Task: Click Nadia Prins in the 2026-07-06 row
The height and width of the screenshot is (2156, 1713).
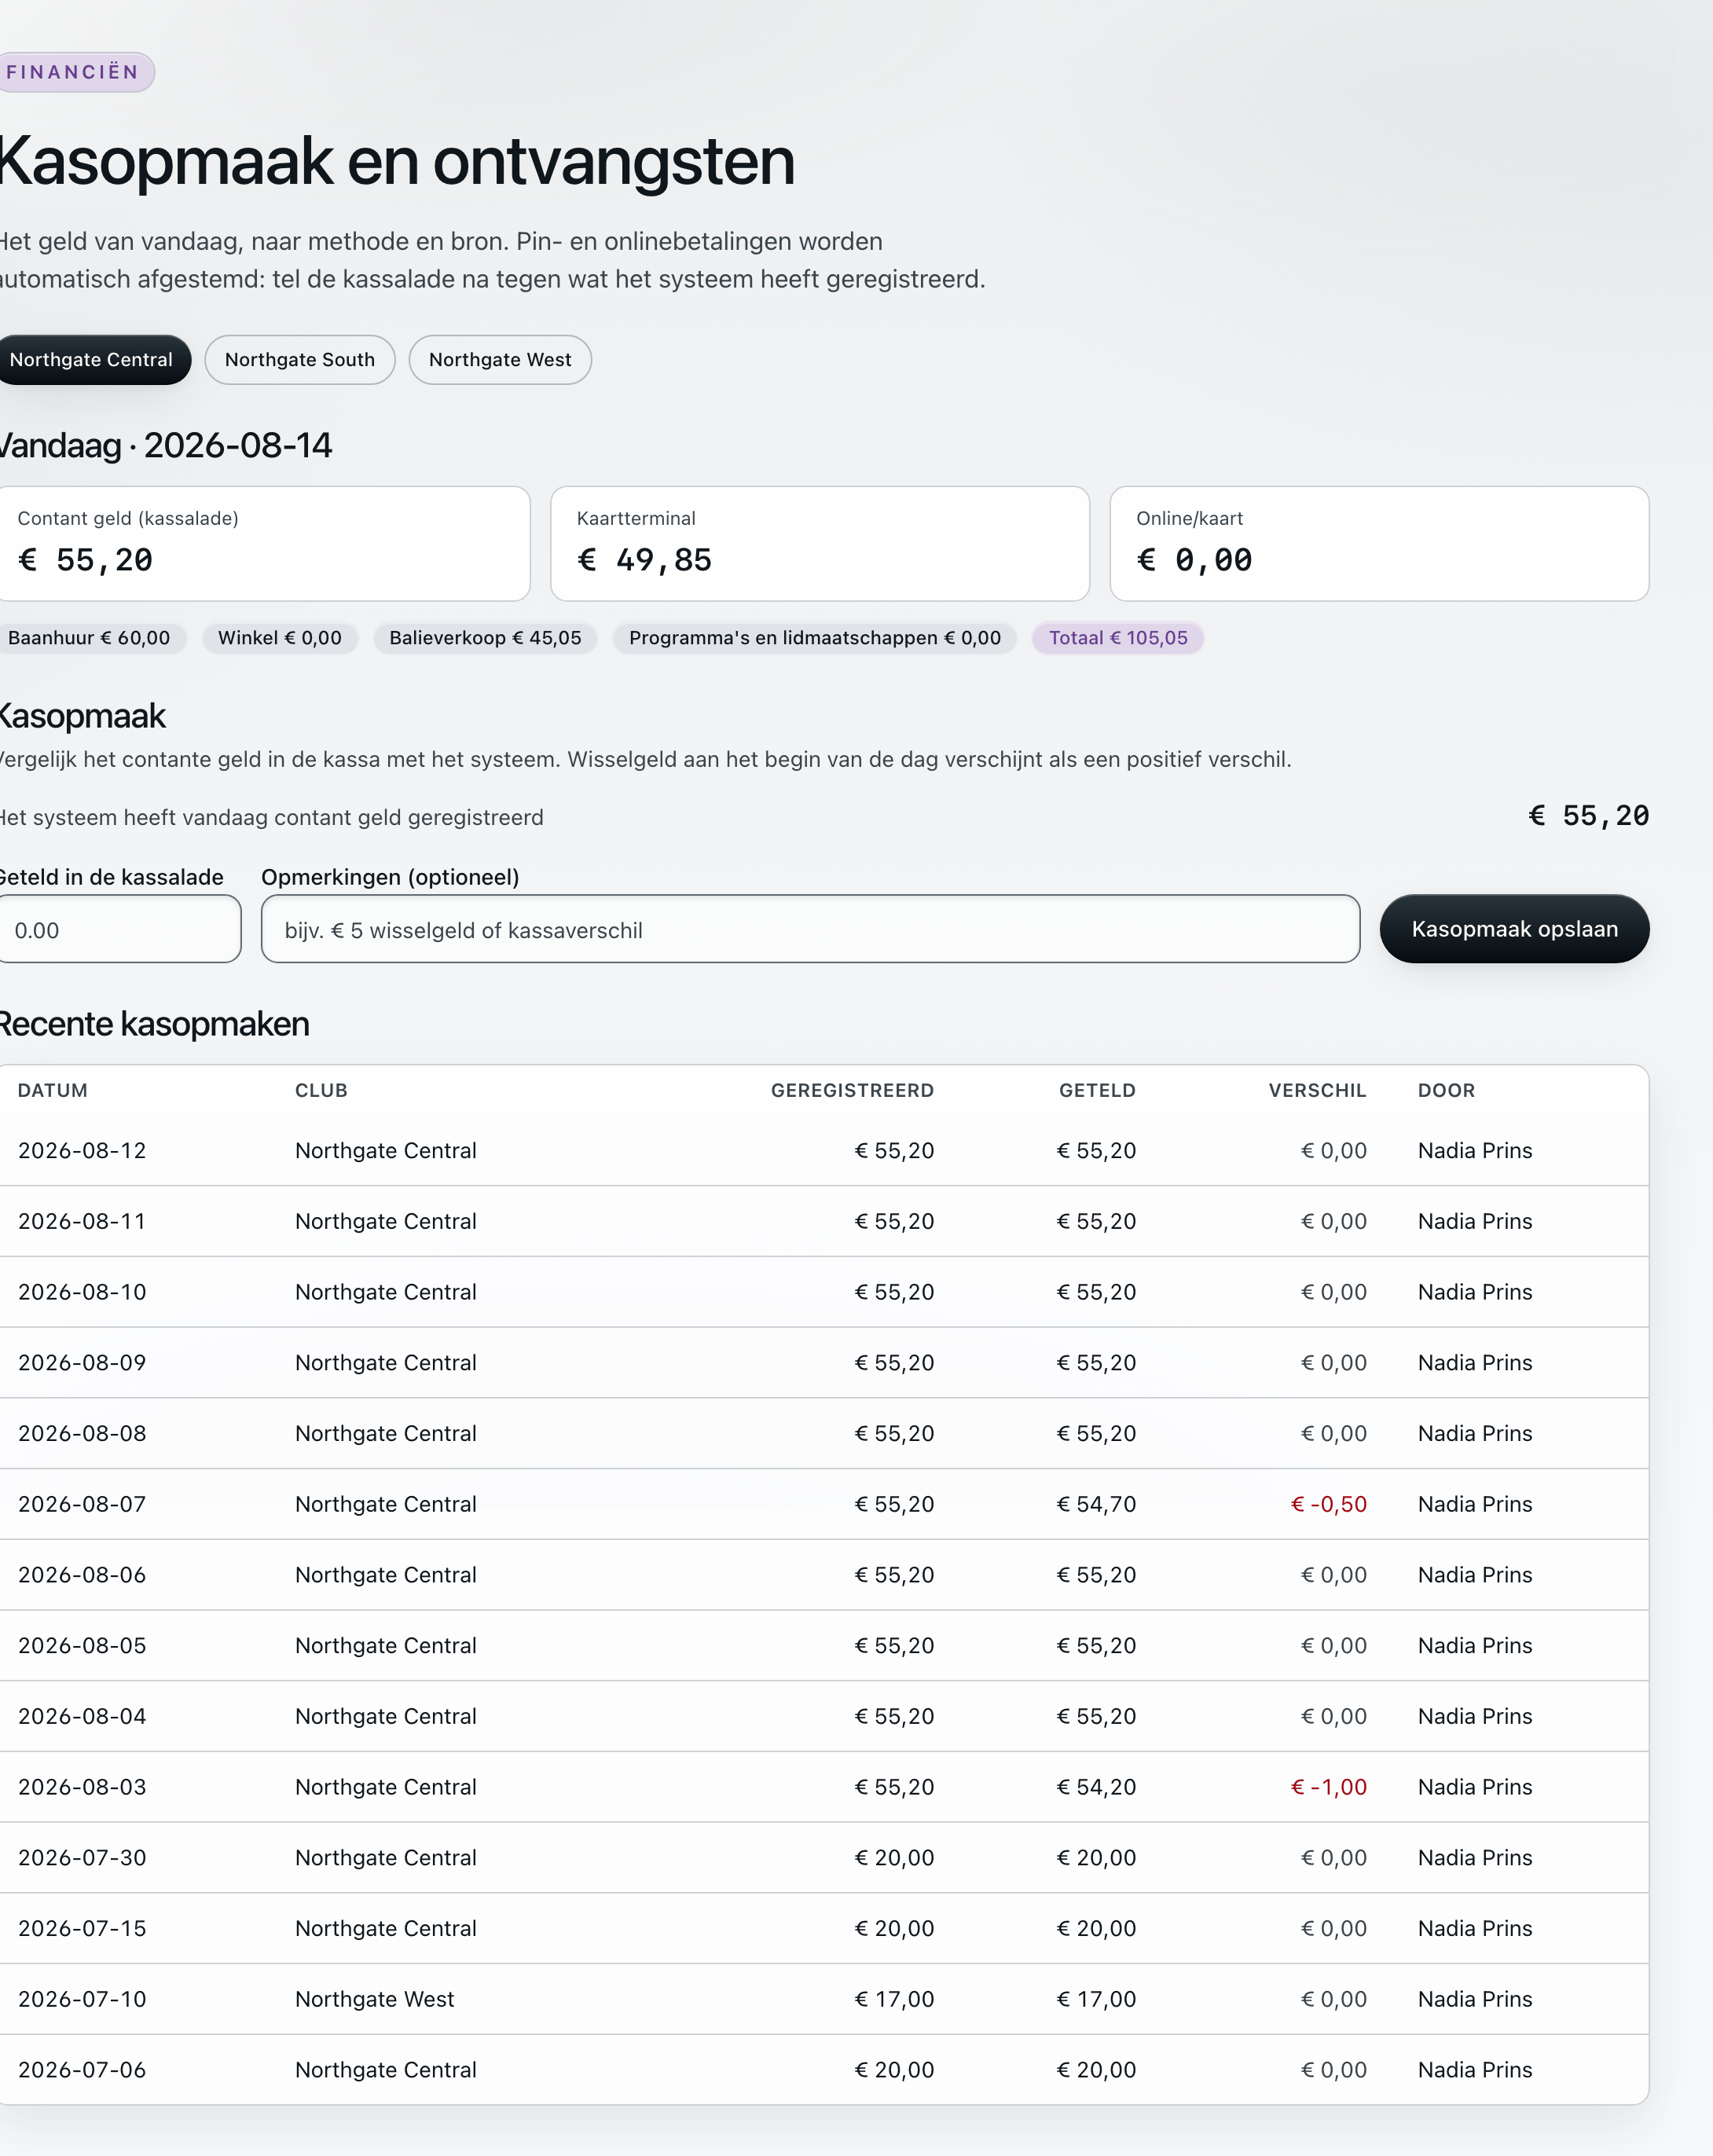Action: [x=1475, y=2070]
